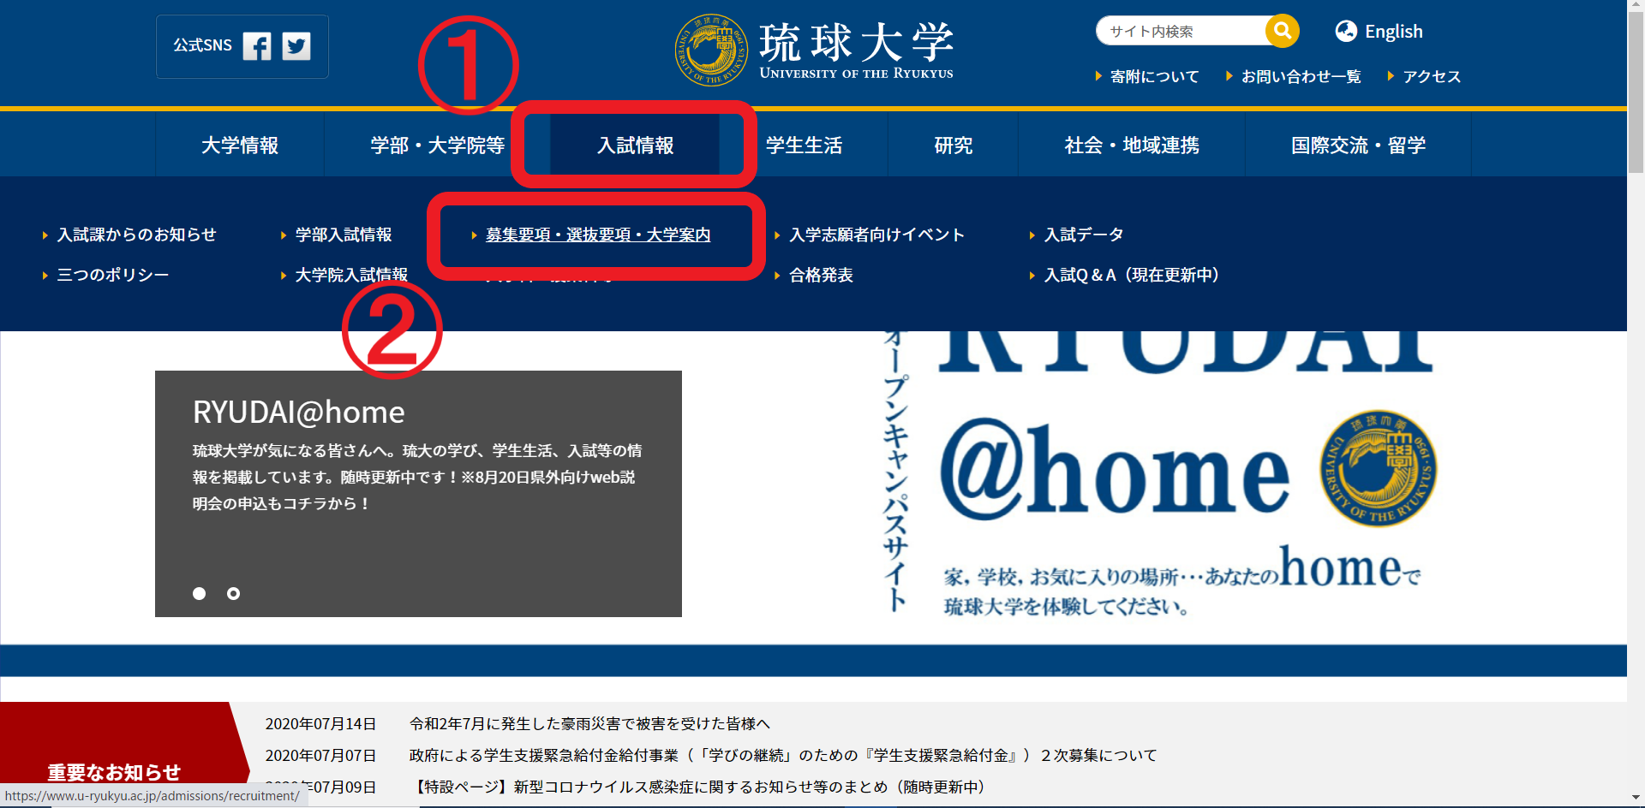Go to 三つのポリシー page
Screen dimensions: 1645x808
click(x=112, y=275)
